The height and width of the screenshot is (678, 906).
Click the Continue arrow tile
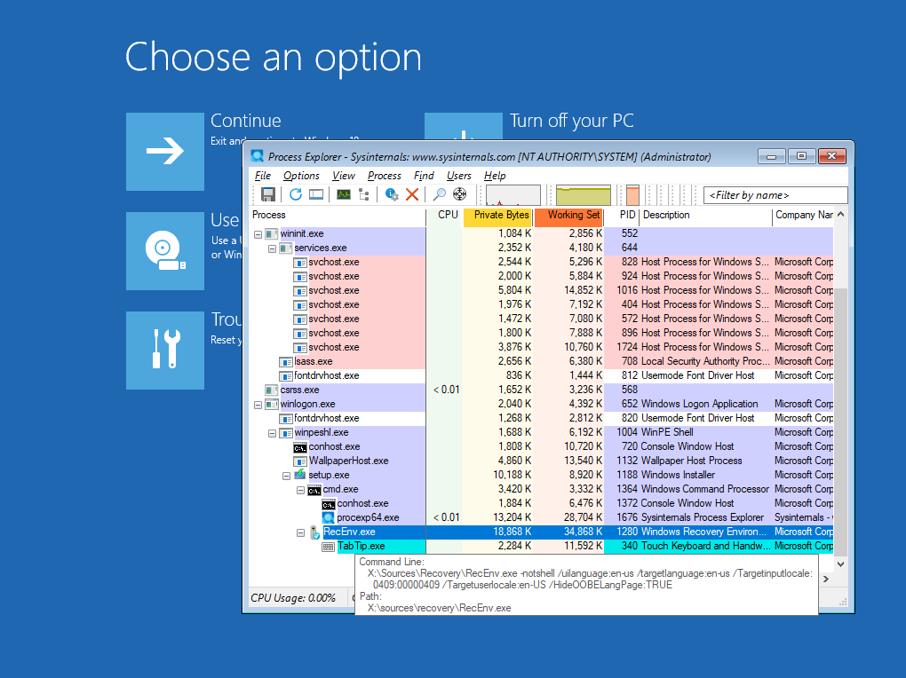pyautogui.click(x=165, y=152)
